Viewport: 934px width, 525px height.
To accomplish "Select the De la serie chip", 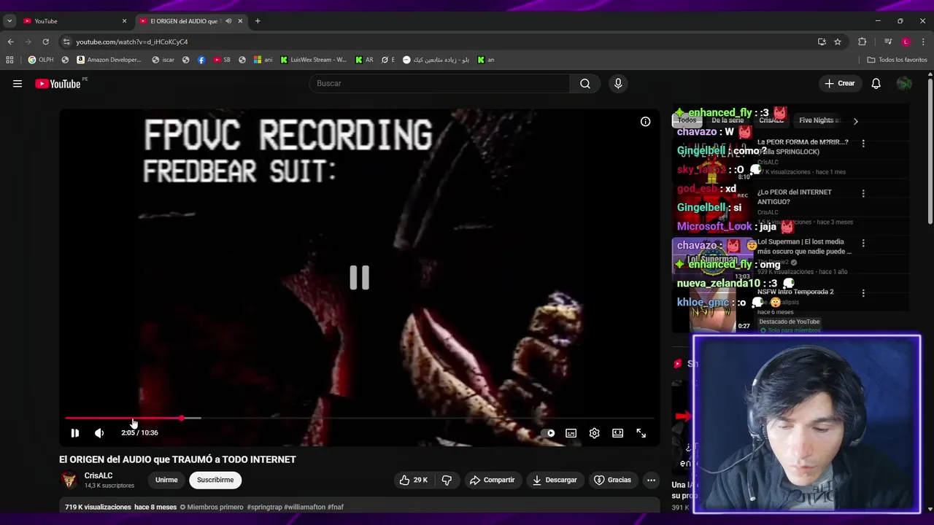I will tap(727, 120).
